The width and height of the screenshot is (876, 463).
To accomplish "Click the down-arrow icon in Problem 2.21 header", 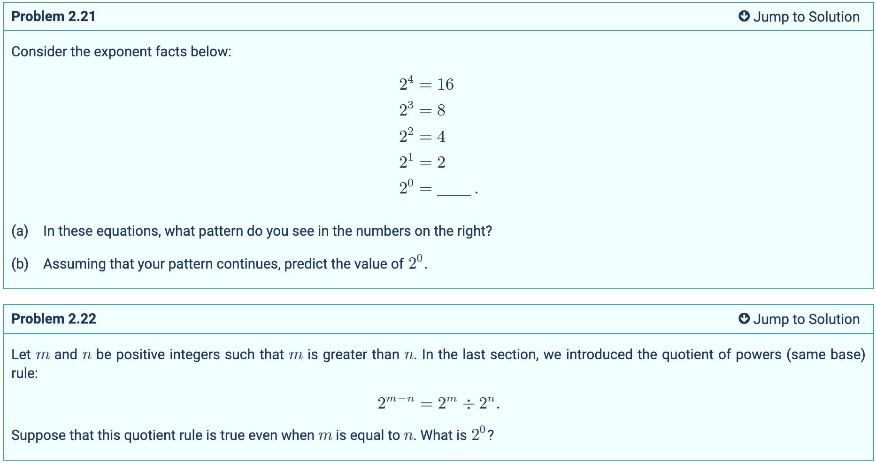I will click(x=744, y=16).
